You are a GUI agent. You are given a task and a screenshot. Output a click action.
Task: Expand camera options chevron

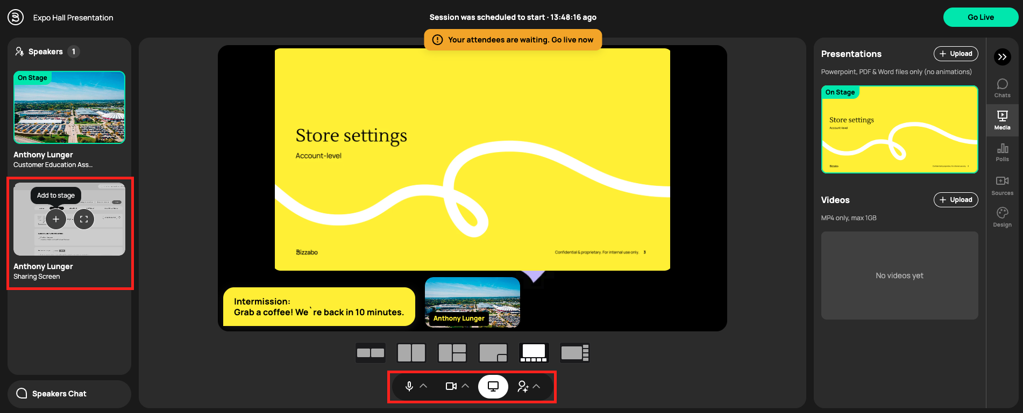[x=466, y=386]
